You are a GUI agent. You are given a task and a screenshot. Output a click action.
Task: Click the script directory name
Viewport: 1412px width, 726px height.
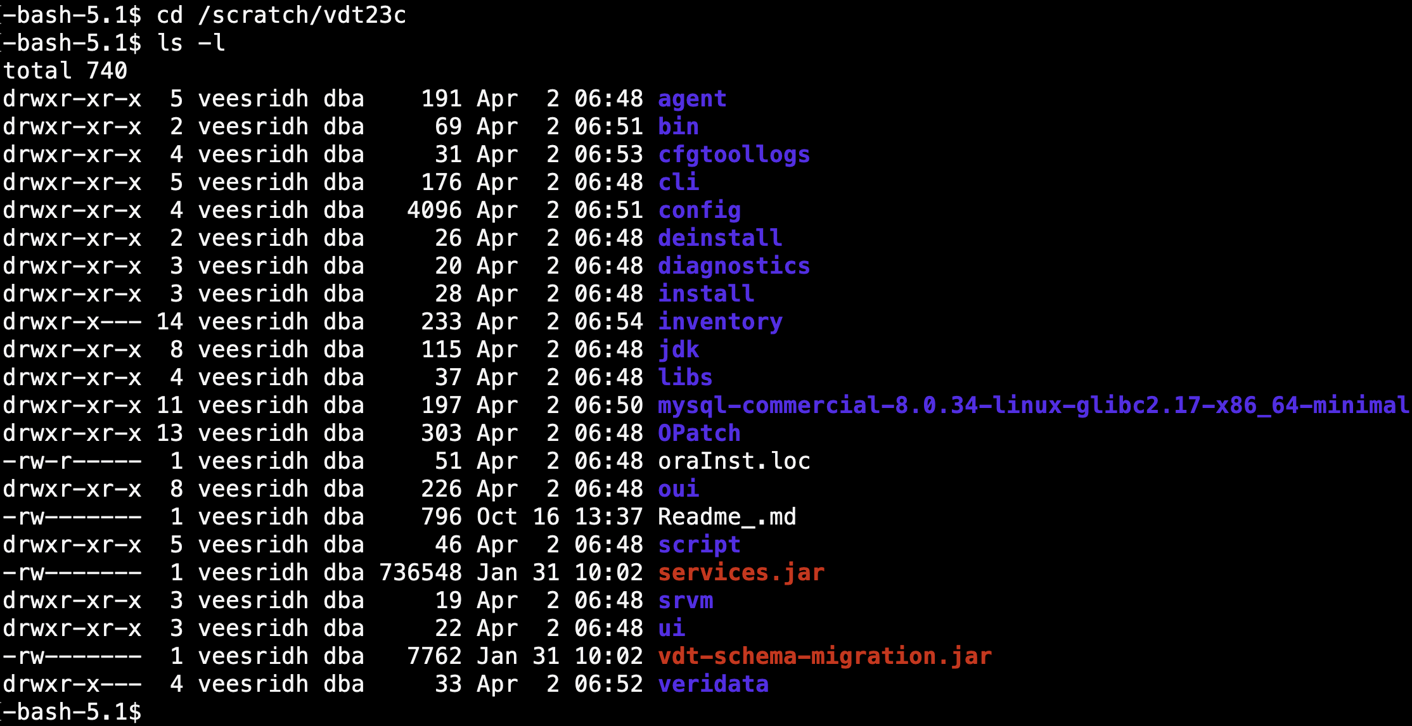pyautogui.click(x=699, y=545)
